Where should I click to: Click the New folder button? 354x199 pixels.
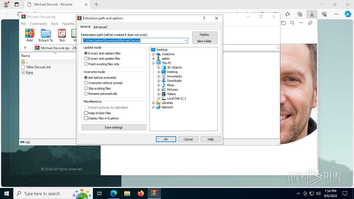click(205, 41)
